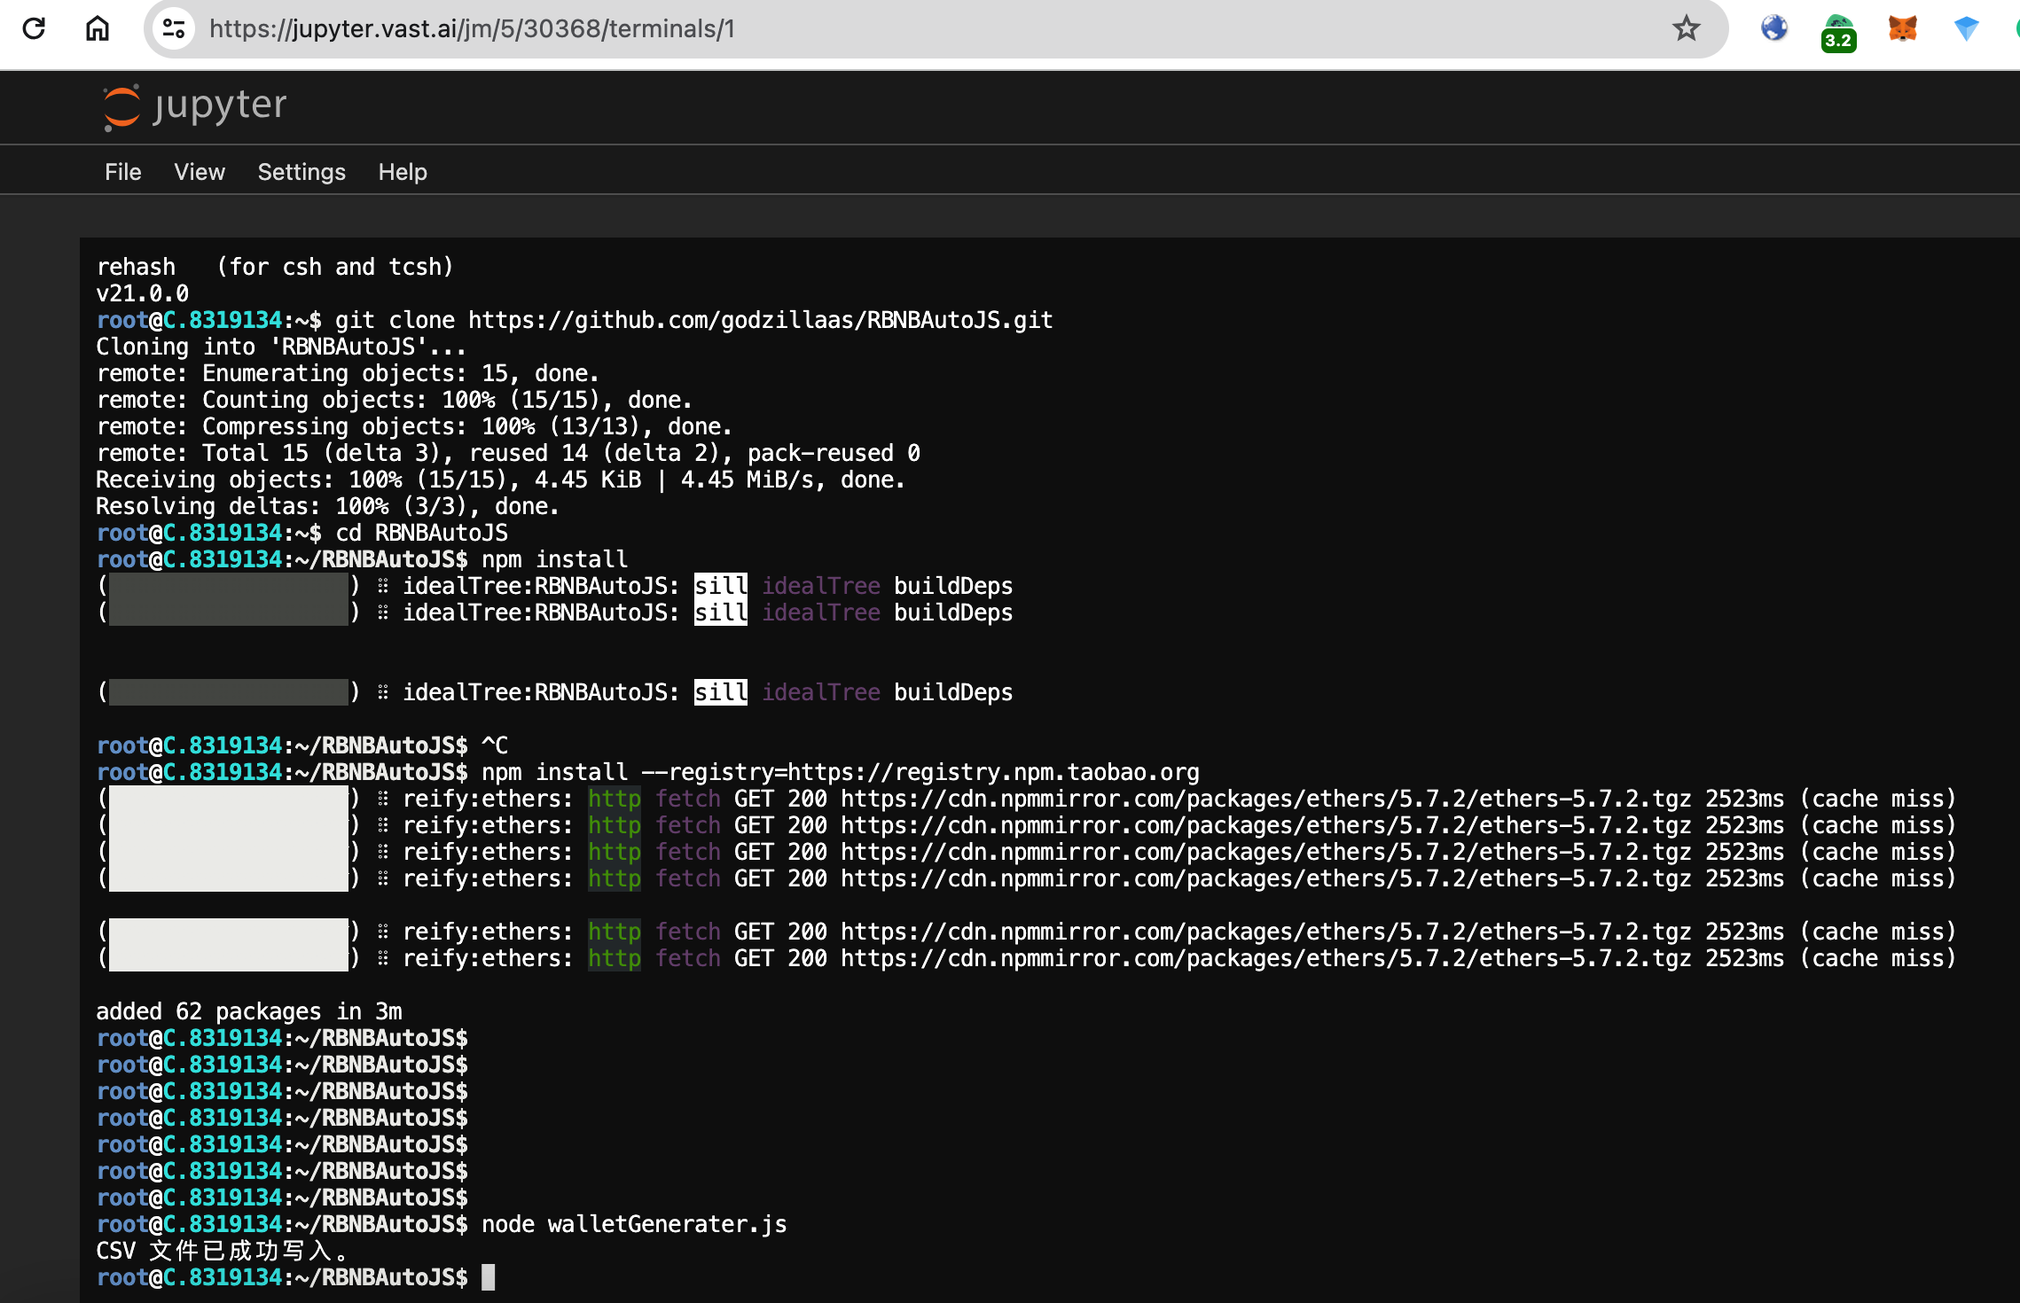Go to the browser home page icon
This screenshot has height=1303, width=2020.
98,28
